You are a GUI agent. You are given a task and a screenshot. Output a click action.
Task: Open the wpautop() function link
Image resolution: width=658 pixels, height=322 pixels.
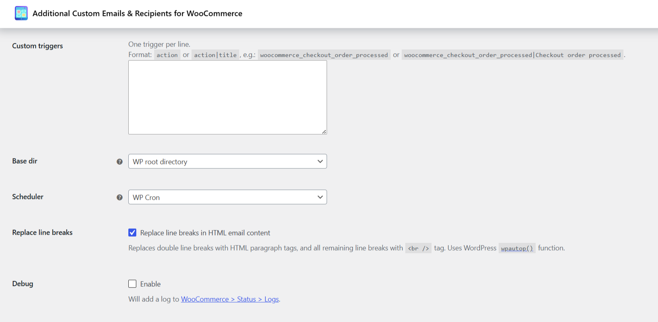tap(517, 248)
